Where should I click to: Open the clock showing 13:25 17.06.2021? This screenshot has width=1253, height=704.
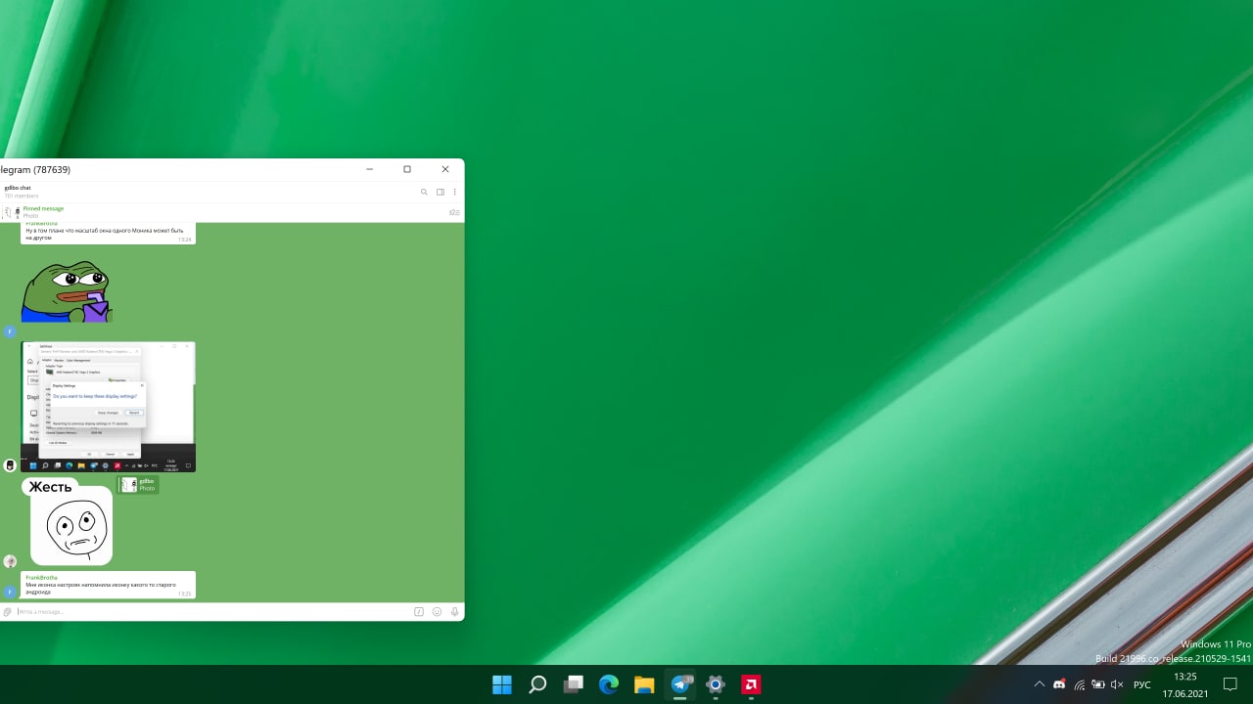pos(1184,684)
